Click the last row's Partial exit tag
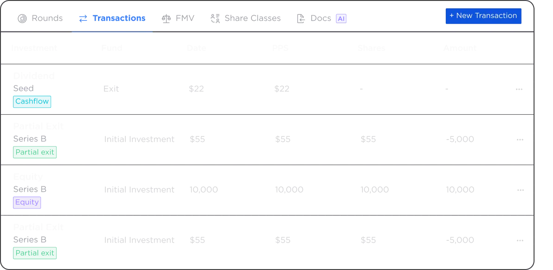This screenshot has width=553, height=270. [x=35, y=253]
